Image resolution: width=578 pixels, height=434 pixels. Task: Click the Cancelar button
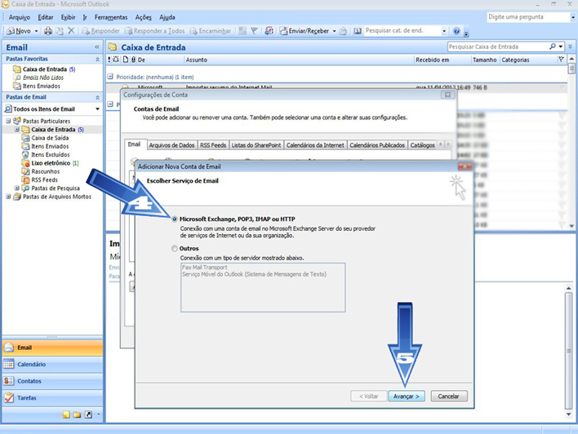(x=449, y=396)
